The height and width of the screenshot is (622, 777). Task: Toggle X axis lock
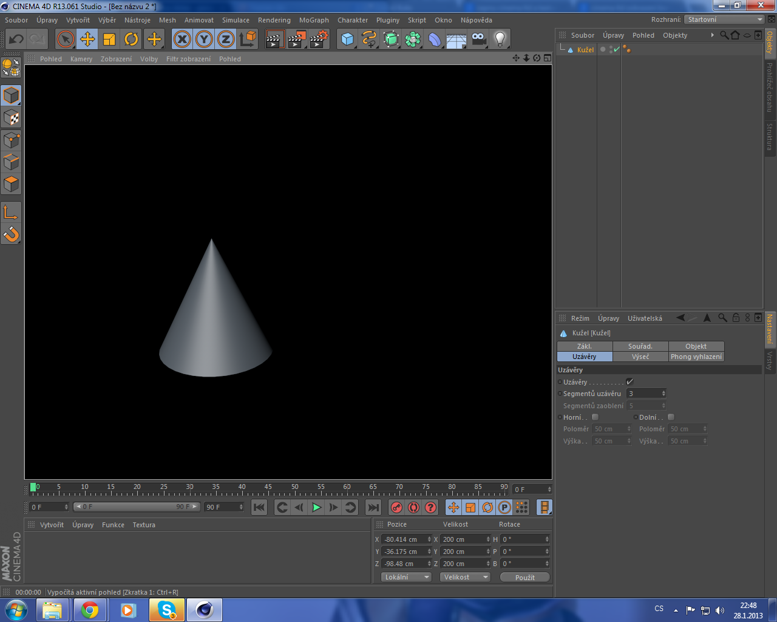pos(182,39)
